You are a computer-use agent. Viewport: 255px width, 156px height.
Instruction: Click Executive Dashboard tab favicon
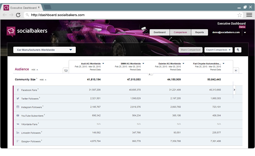point(6,8)
